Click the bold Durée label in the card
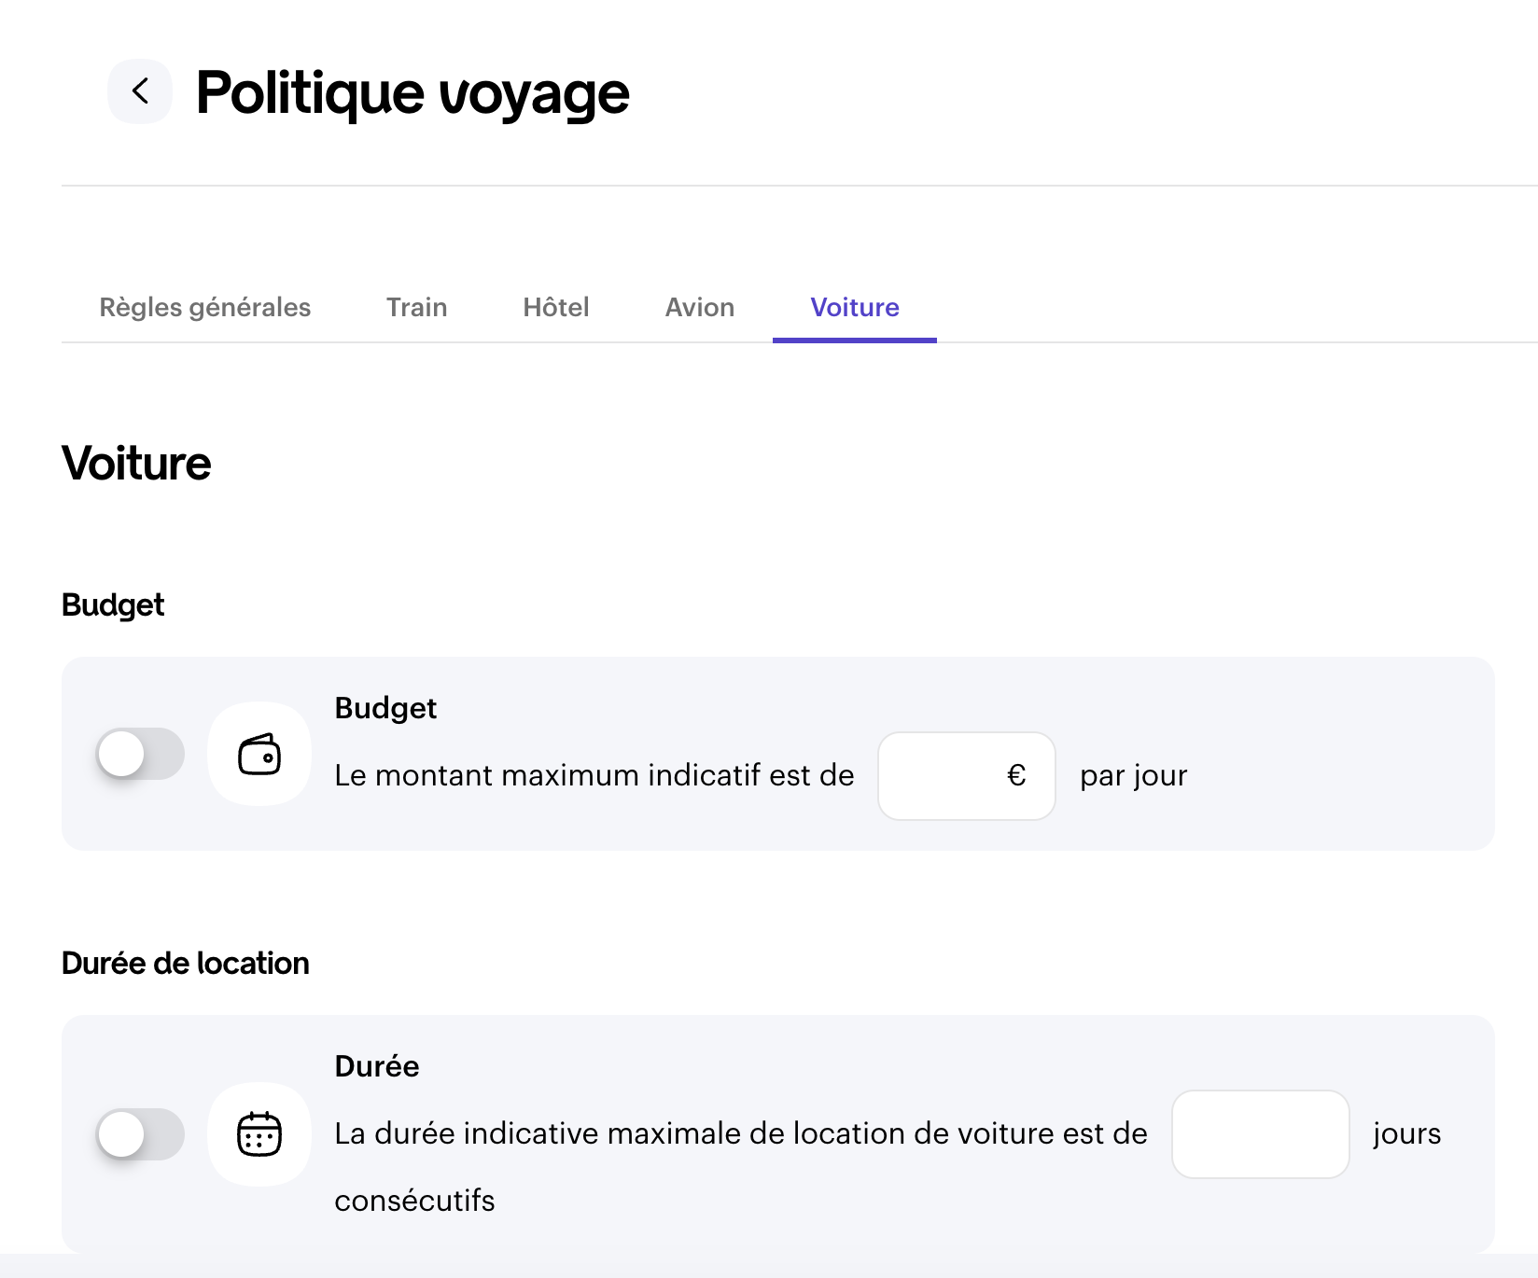This screenshot has width=1538, height=1278. pos(377,1066)
